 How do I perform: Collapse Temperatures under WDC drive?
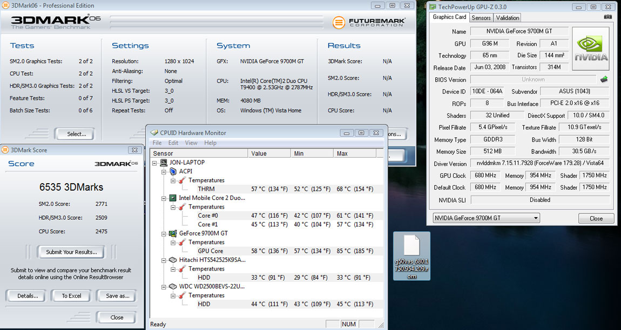pos(173,295)
